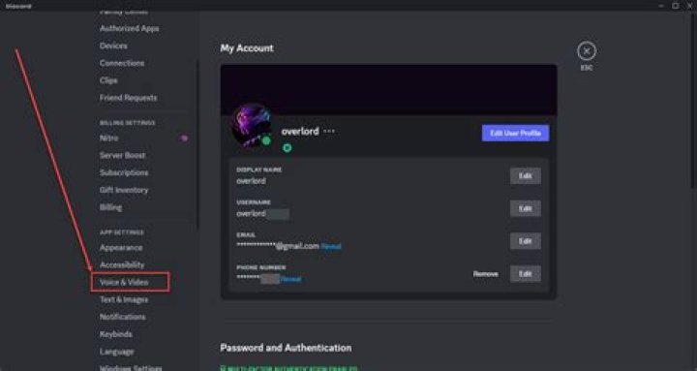Click the overlord profile avatar
Viewport: 697px width, 371px height.
pos(252,125)
